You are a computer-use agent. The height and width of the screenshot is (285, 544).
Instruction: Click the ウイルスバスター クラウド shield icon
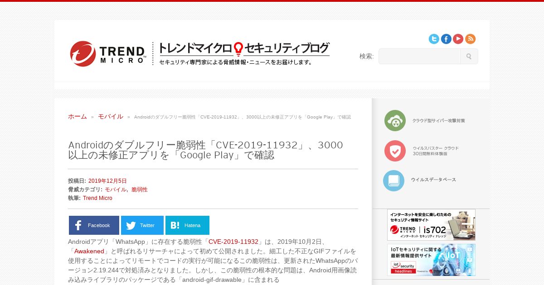[x=395, y=151]
